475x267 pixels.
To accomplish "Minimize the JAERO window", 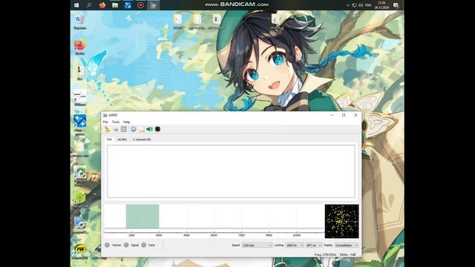I will [x=332, y=115].
